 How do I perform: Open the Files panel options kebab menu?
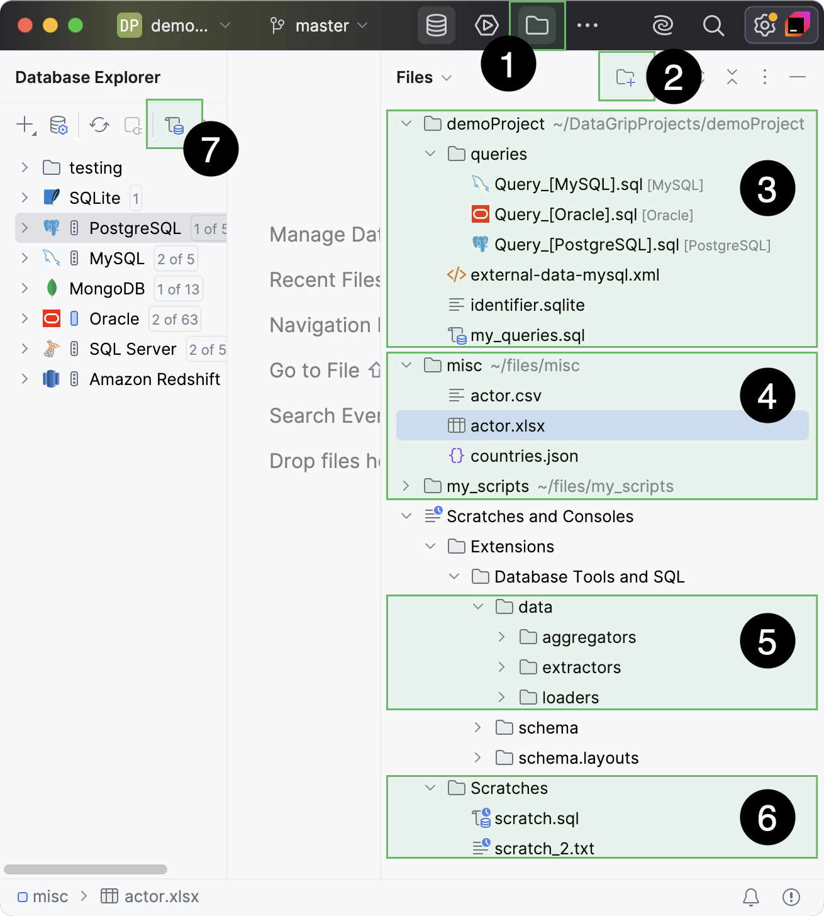764,77
